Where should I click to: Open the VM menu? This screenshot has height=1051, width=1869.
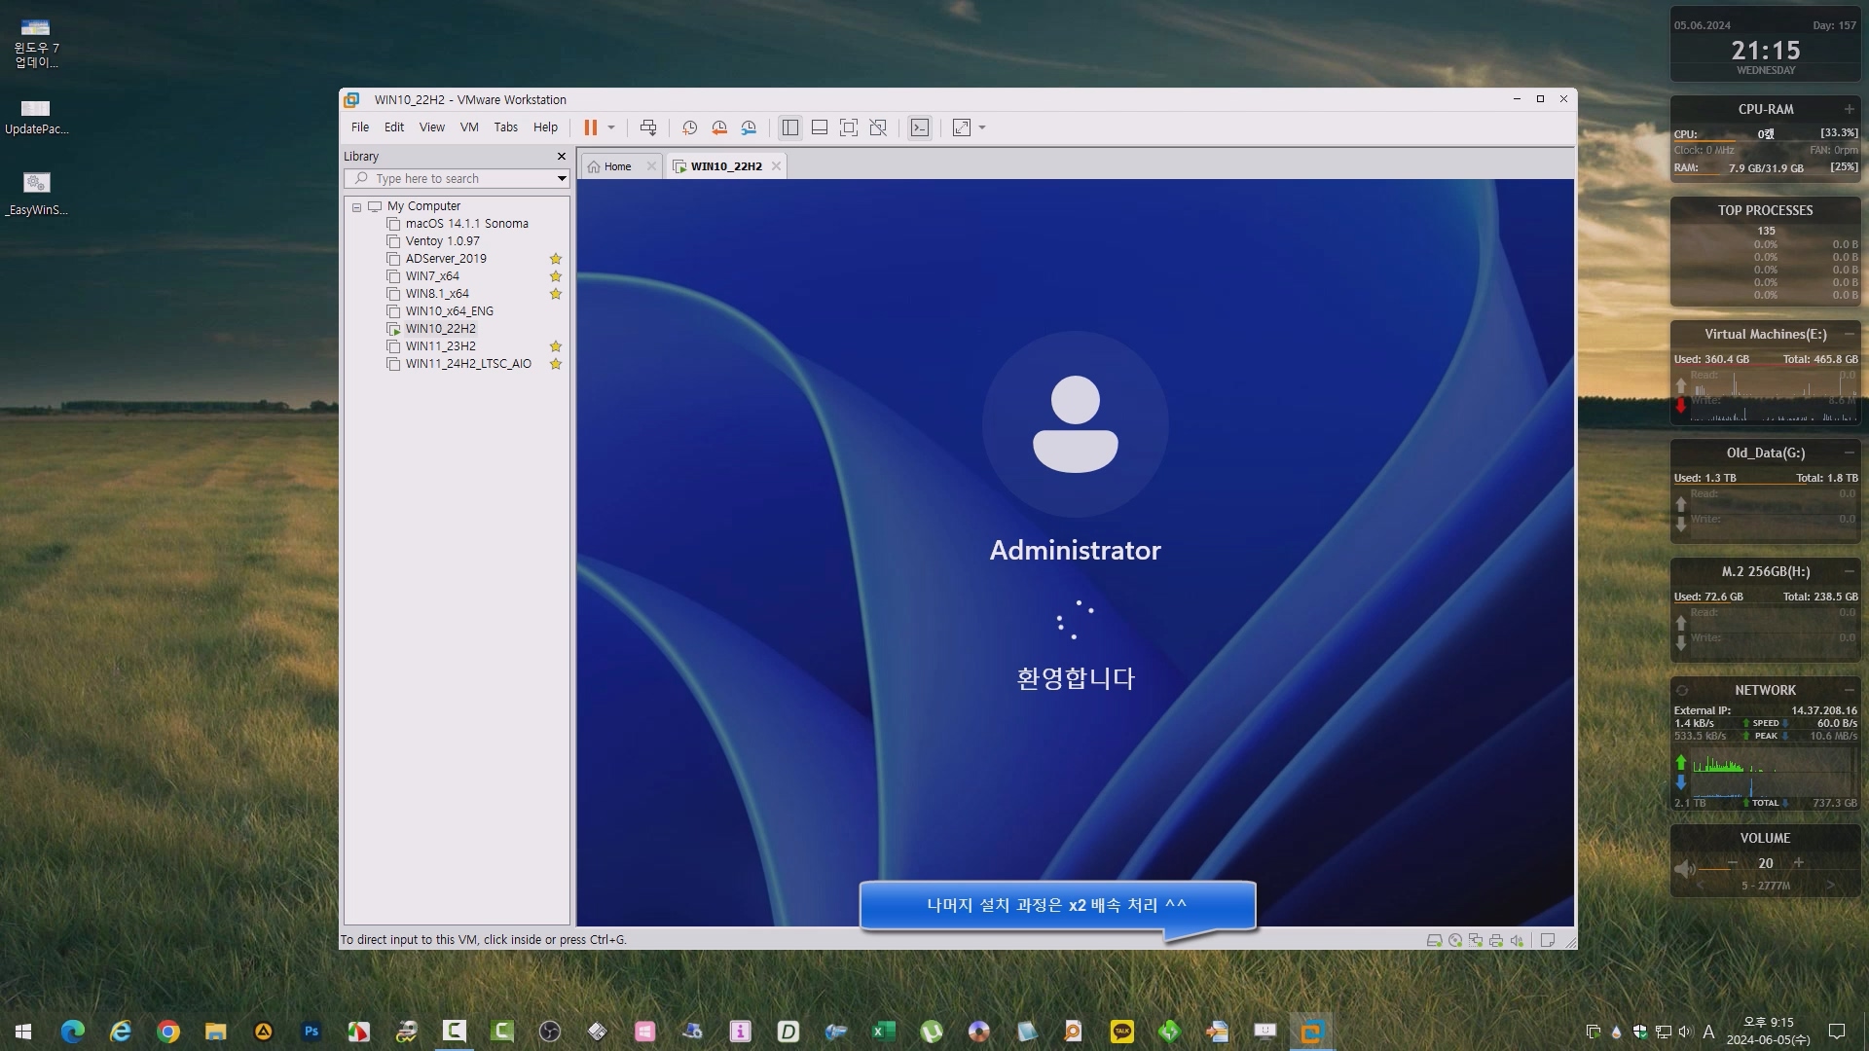[469, 127]
